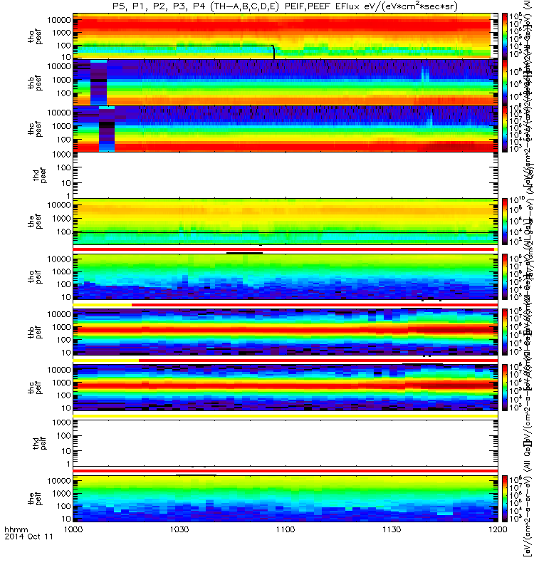Image resolution: width=534 pixels, height=570 pixels.
Task: Click the yellow quality bar above thd peif panel
Action: [286, 416]
